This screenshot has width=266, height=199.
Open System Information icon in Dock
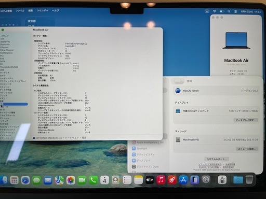[222, 180]
